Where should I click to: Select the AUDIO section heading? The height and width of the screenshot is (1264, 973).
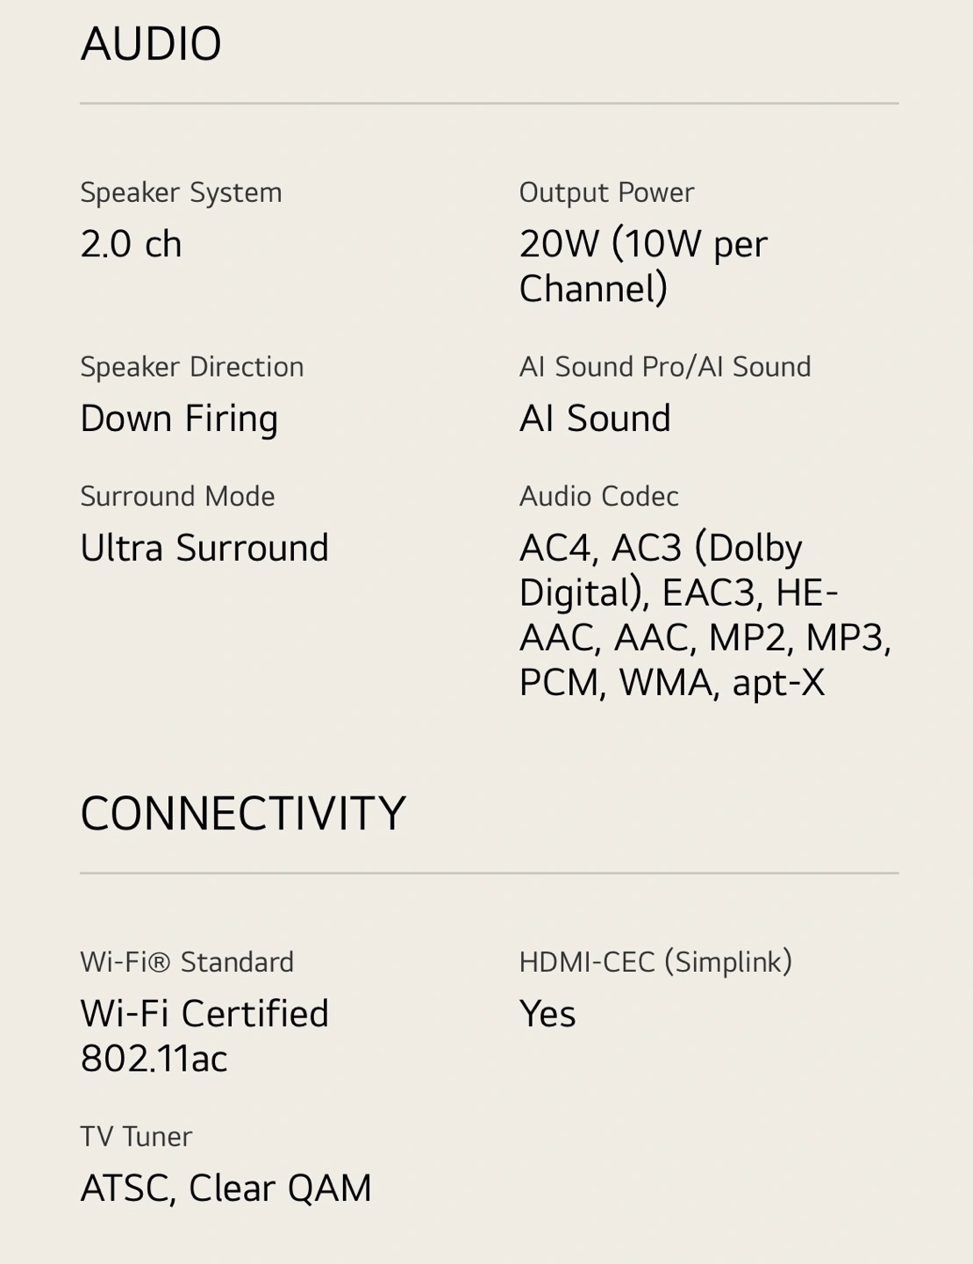coord(151,44)
